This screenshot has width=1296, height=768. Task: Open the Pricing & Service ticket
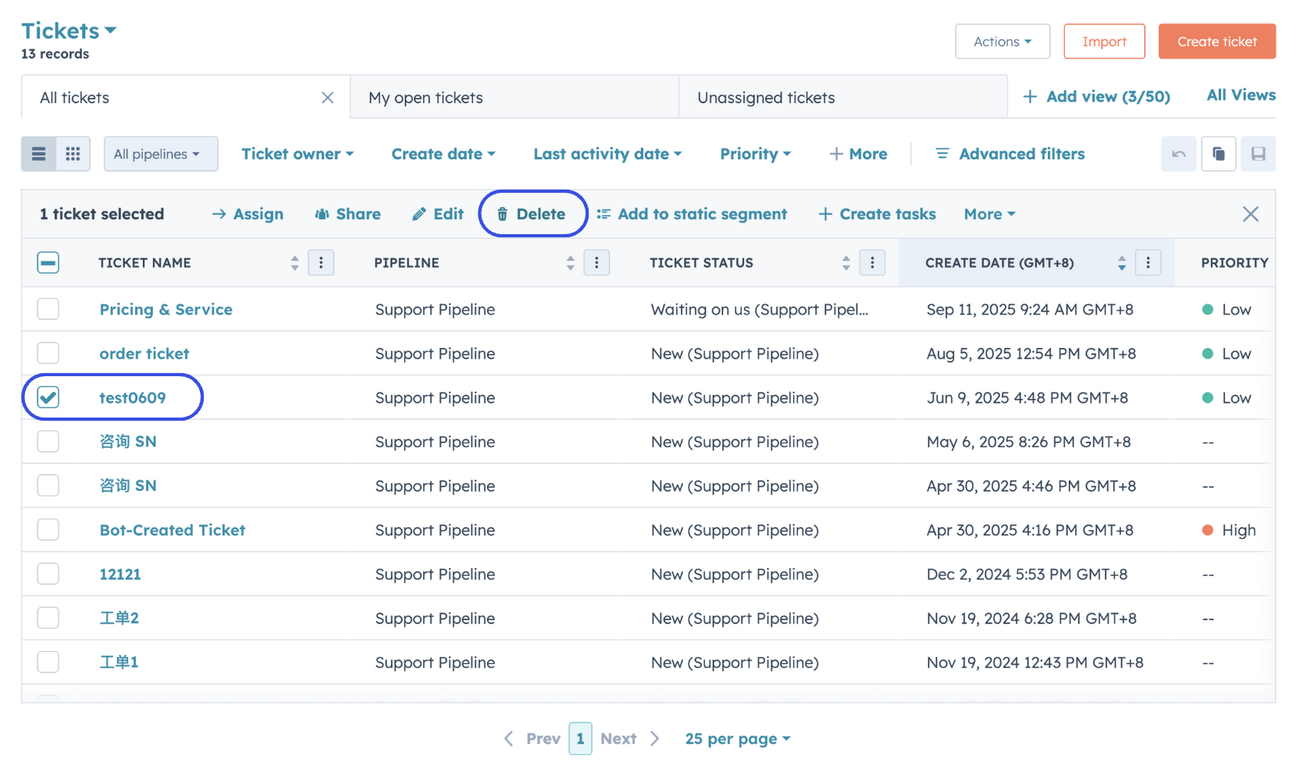pyautogui.click(x=166, y=309)
